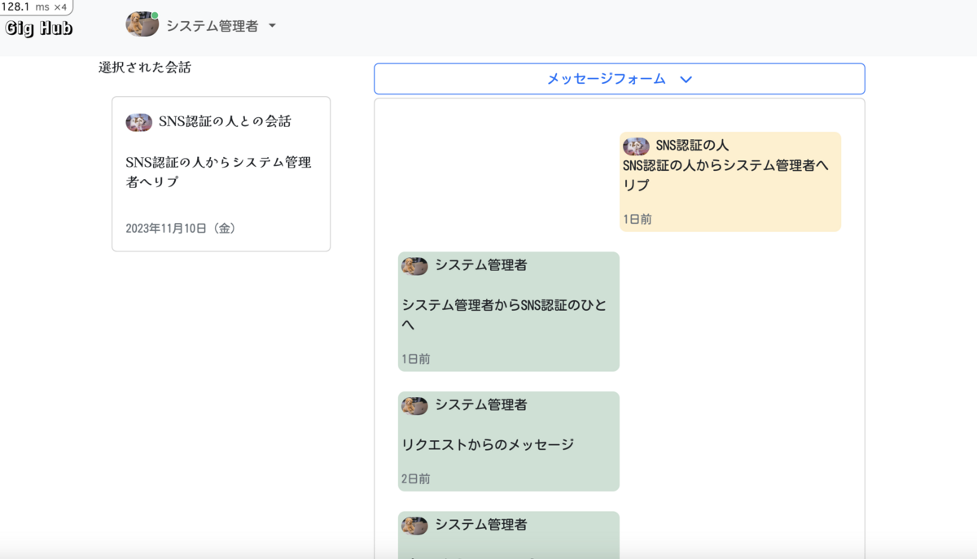Click the yellow SNS認証の人 message bubble

[x=730, y=181]
